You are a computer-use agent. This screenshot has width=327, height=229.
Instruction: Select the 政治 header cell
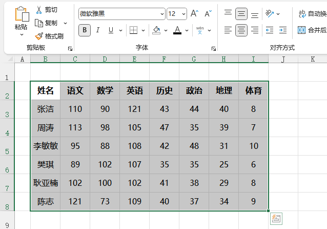pyautogui.click(x=194, y=91)
